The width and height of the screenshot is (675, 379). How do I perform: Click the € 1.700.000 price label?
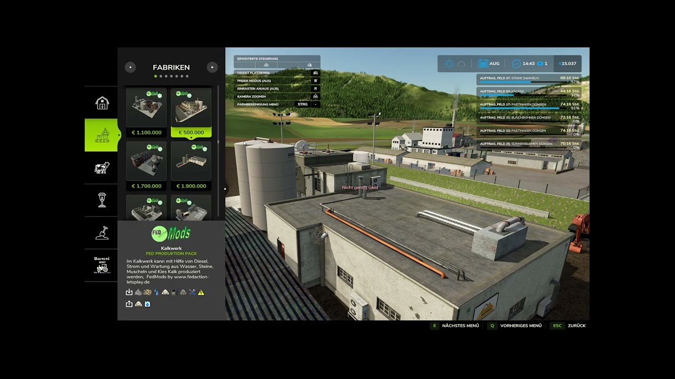click(x=146, y=186)
